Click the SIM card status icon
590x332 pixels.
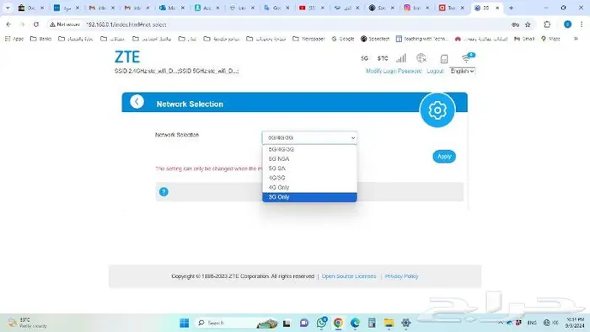[x=444, y=59]
